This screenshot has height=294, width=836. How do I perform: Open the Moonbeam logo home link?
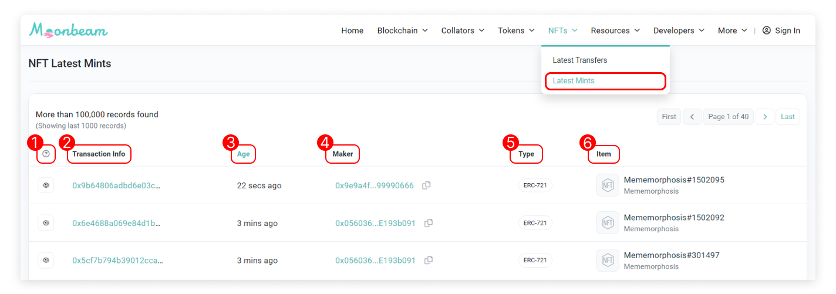(69, 30)
